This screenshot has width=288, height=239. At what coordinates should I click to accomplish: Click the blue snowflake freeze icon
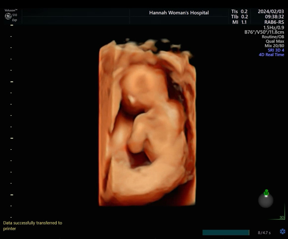pyautogui.click(x=282, y=232)
